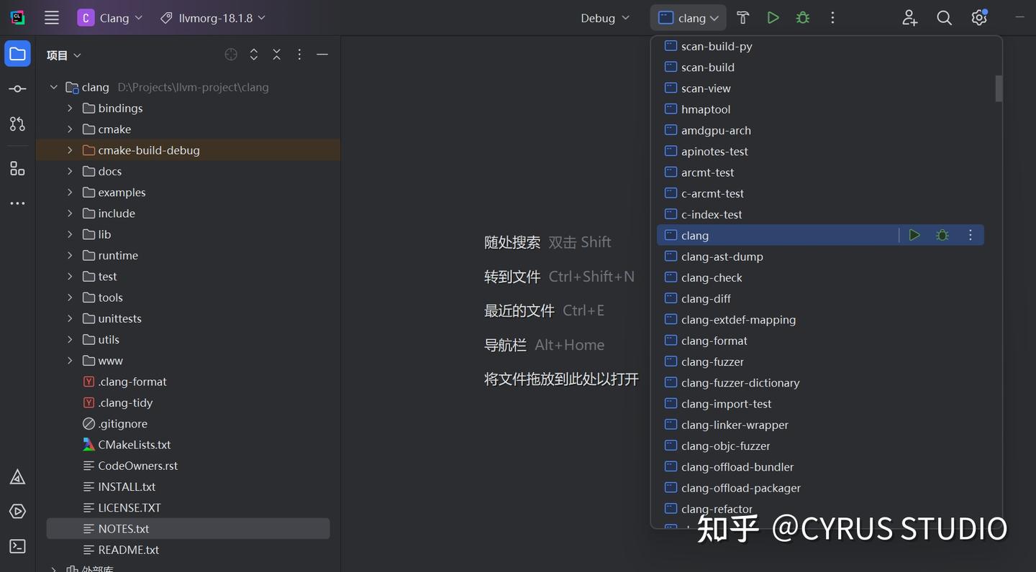Expand all nodes in the Project panel
Screen dimensions: 1036x572
click(253, 54)
